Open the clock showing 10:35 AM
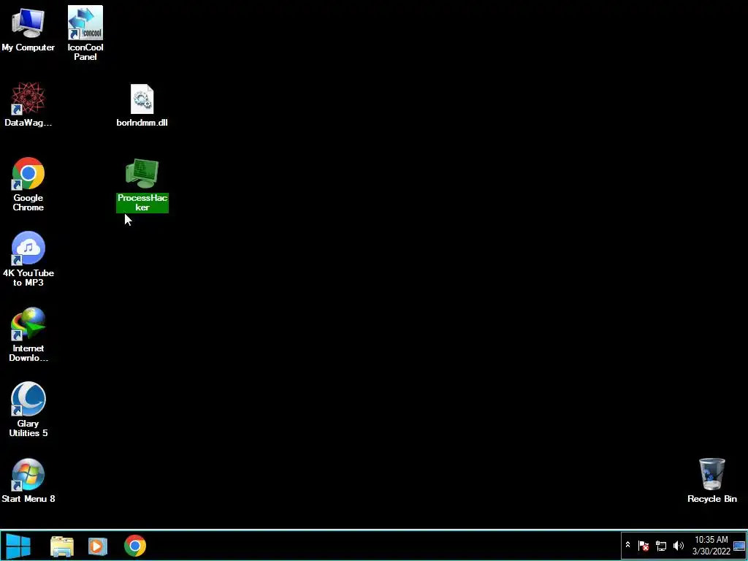 pyautogui.click(x=711, y=545)
